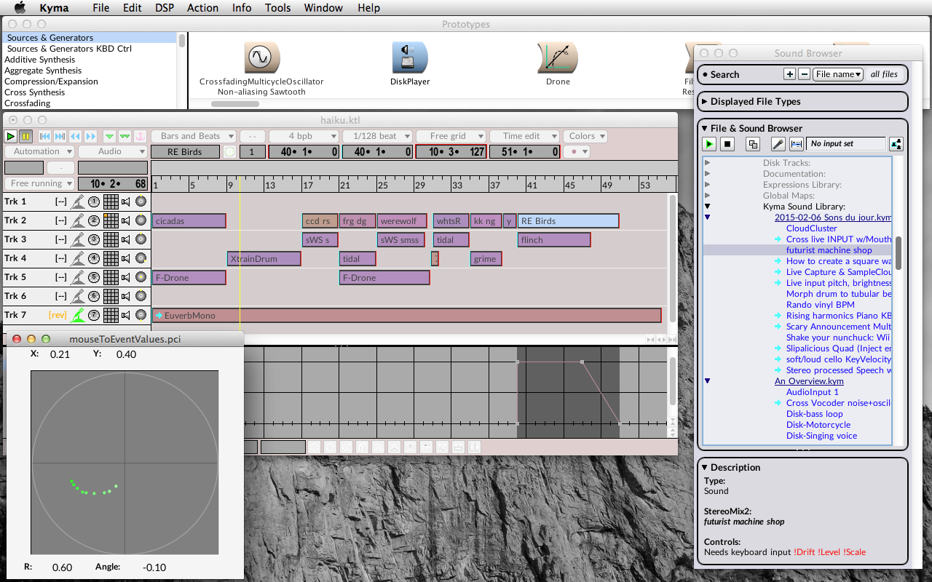
Task: Toggle the Trk 4 speaker mute
Action: [x=126, y=258]
